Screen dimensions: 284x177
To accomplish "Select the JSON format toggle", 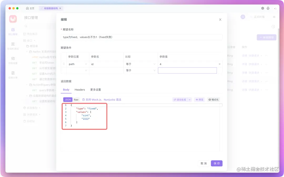I will pos(68,100).
